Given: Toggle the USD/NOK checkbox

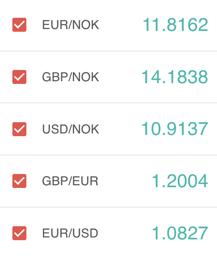Looking at the screenshot, I should click(19, 129).
